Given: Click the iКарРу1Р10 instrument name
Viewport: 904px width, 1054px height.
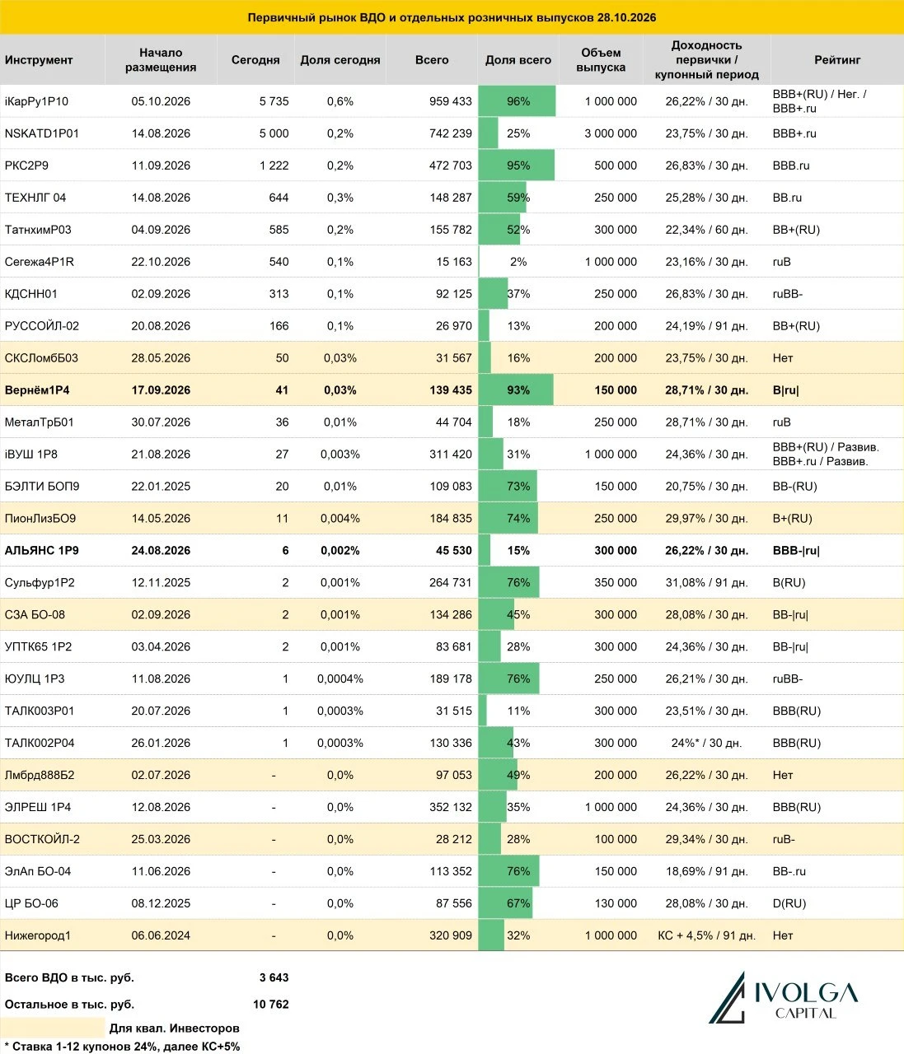Looking at the screenshot, I should (37, 101).
